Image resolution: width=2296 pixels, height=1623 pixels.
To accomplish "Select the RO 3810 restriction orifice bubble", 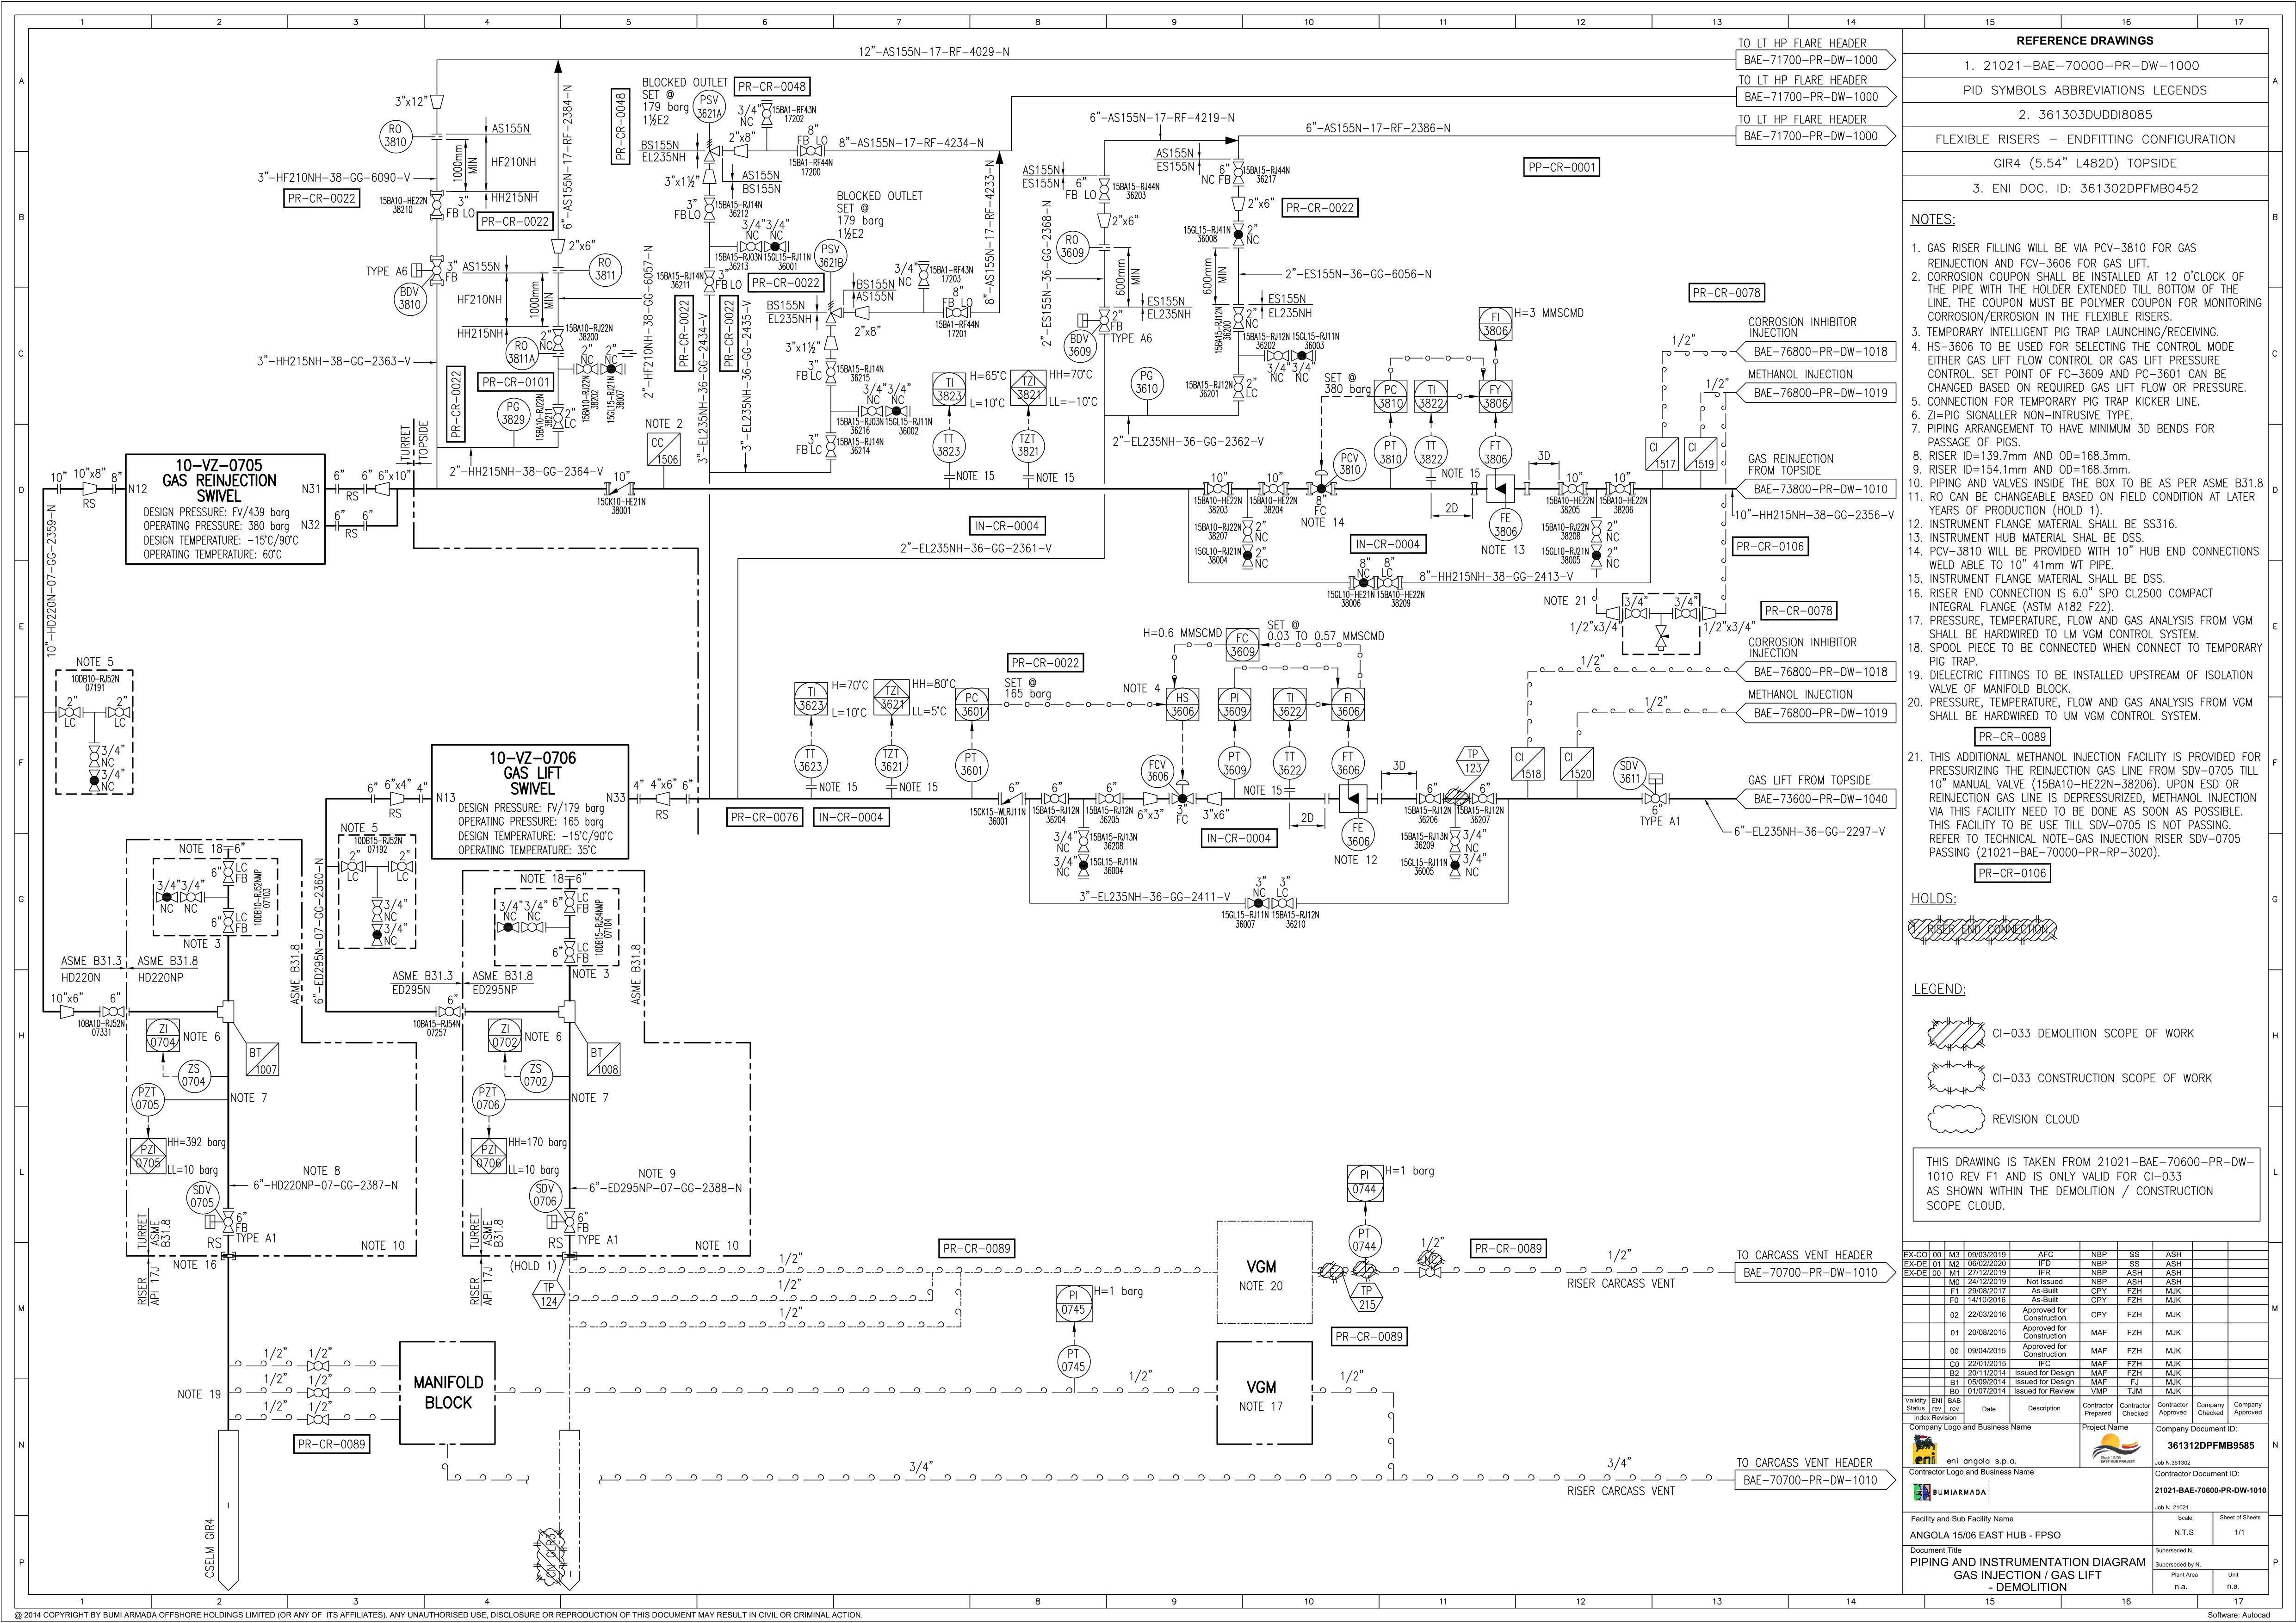I will click(x=396, y=136).
